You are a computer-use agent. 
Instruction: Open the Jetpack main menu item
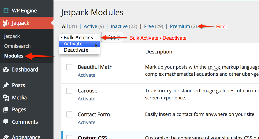(x=27, y=23)
